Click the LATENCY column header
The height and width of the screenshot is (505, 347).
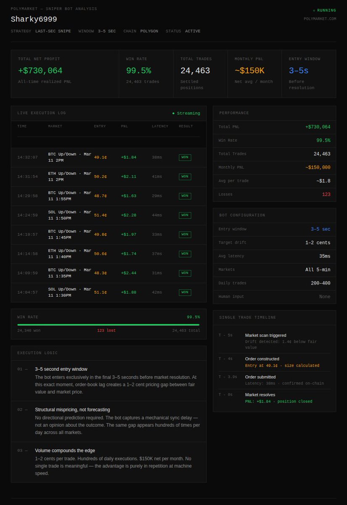point(160,126)
